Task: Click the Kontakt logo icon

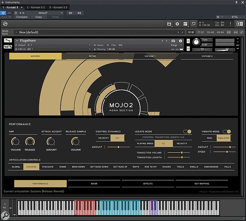Action: click(5, 24)
